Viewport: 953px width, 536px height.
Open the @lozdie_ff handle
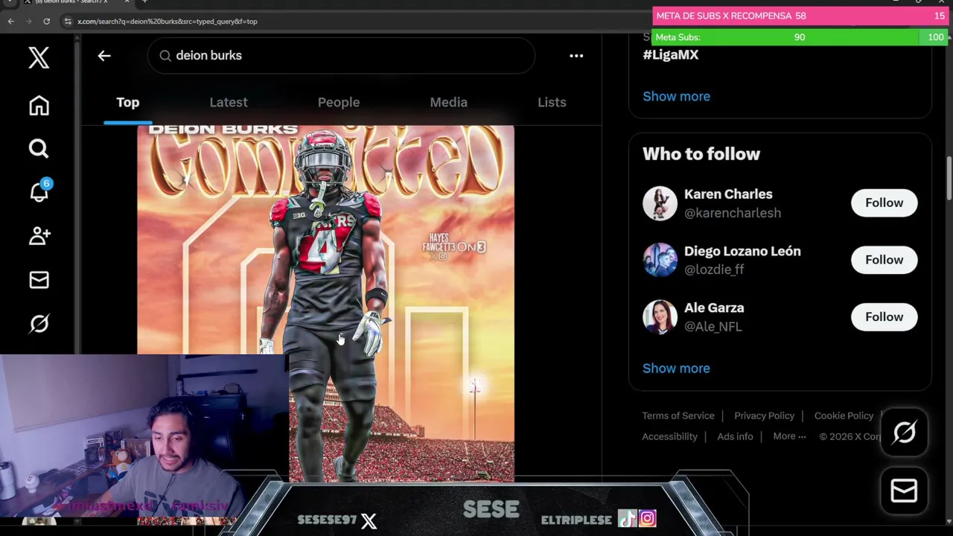point(714,269)
